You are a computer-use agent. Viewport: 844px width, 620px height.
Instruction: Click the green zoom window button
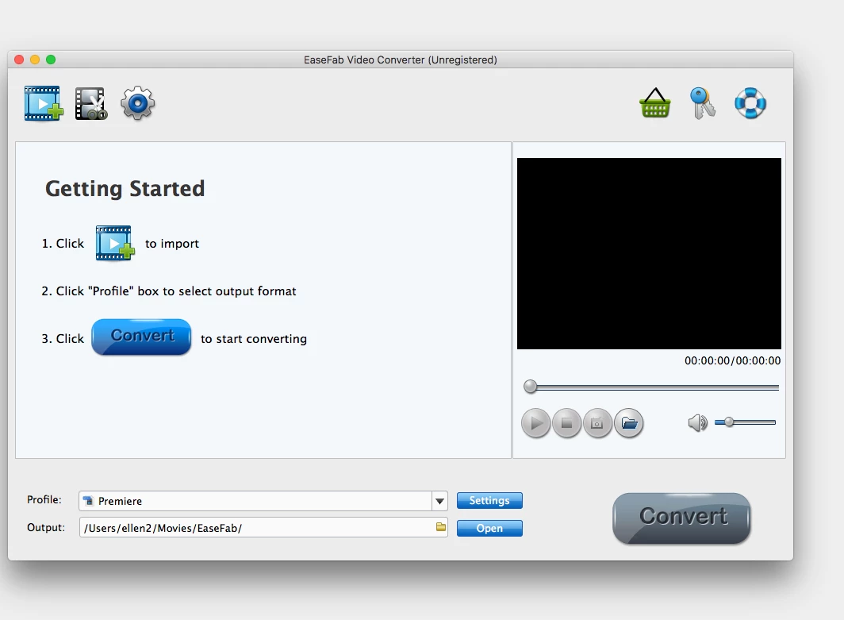(x=51, y=60)
